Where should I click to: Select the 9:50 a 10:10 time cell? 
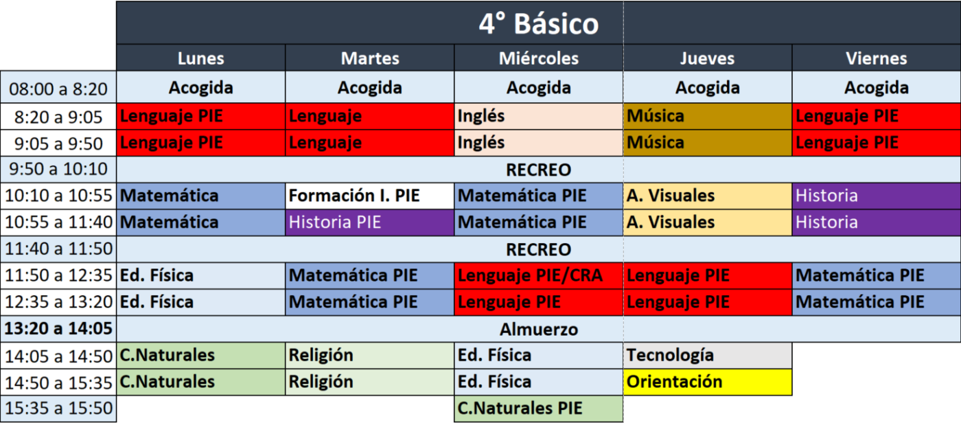point(58,169)
